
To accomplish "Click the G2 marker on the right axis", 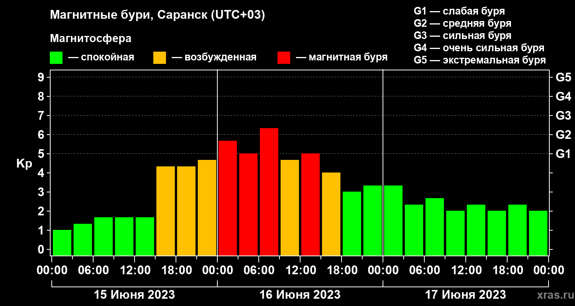I will tap(563, 135).
